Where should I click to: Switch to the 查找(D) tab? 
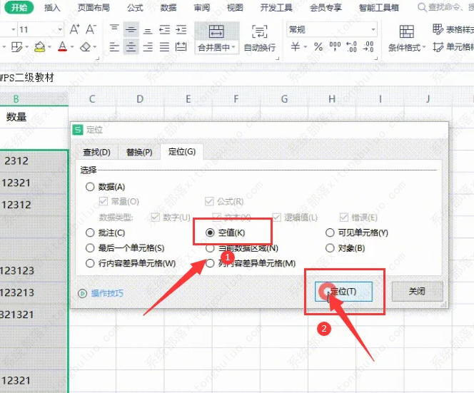[96, 152]
